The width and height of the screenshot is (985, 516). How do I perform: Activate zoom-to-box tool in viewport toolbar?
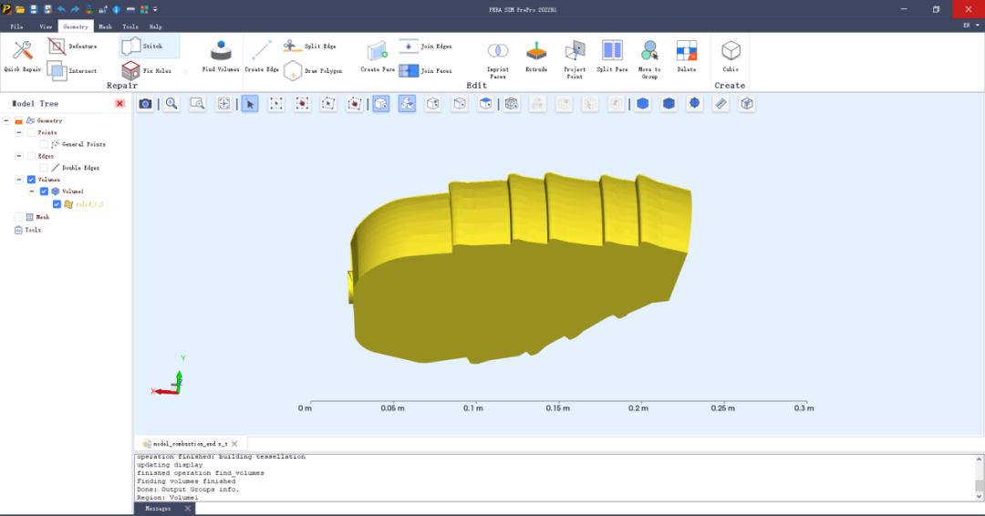click(x=197, y=104)
